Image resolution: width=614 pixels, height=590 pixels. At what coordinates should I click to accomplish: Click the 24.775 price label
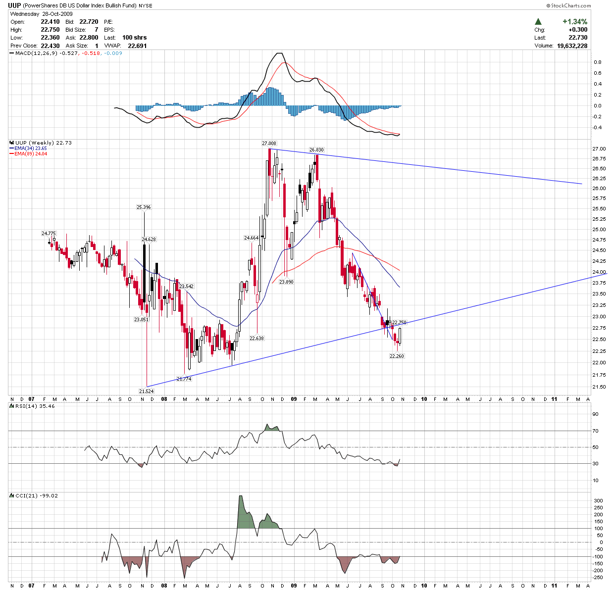49,233
